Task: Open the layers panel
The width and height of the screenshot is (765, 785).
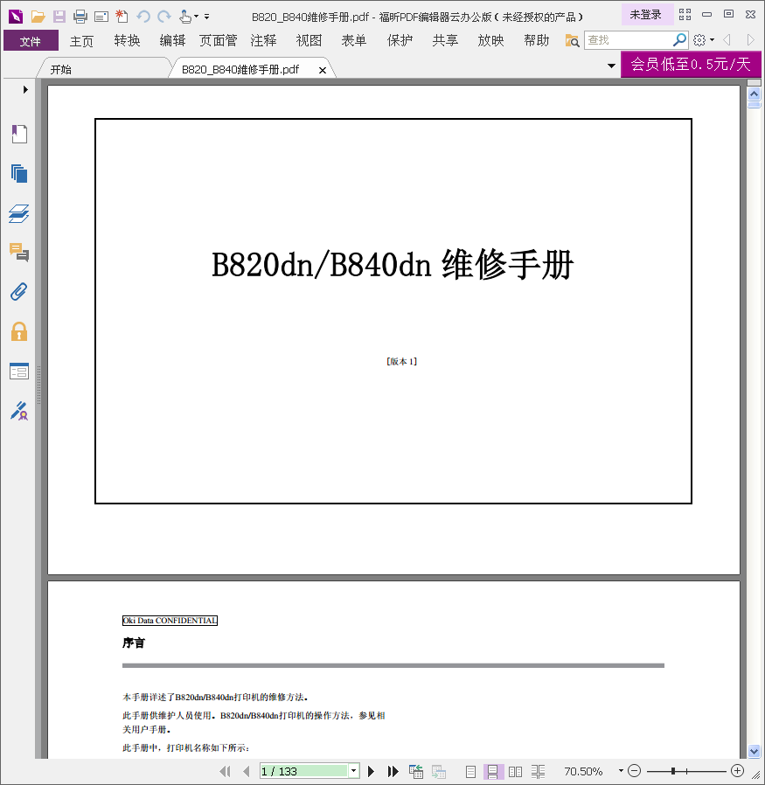Action: point(19,213)
